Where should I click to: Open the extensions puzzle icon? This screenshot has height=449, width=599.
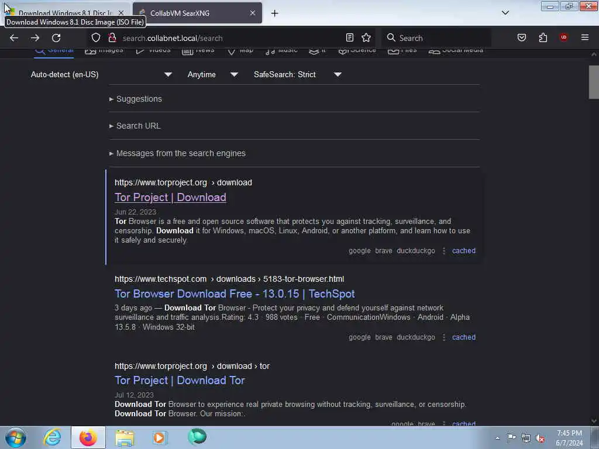543,37
